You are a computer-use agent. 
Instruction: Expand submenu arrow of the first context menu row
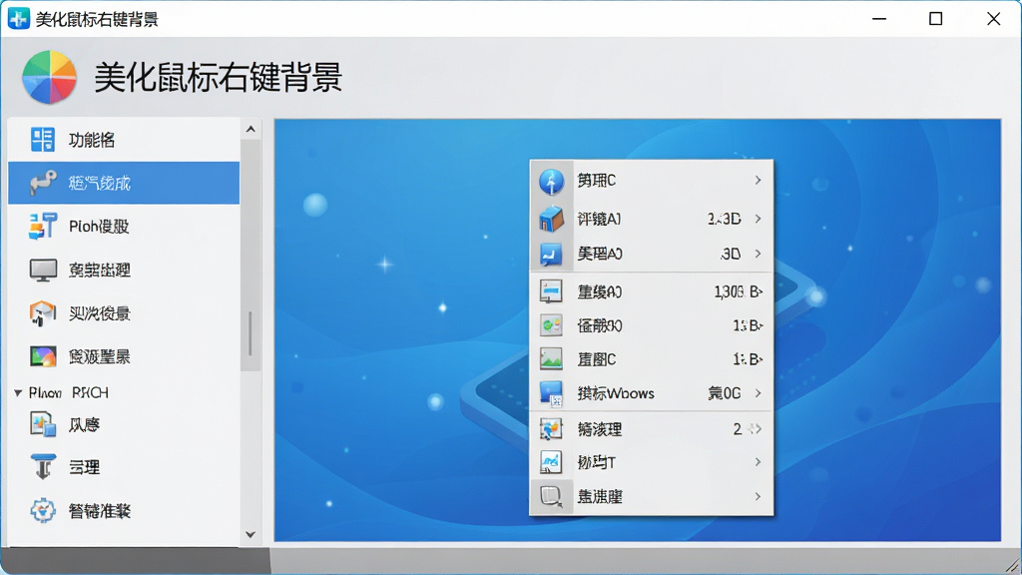(x=759, y=180)
